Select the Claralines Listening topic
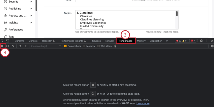 tap(92, 20)
